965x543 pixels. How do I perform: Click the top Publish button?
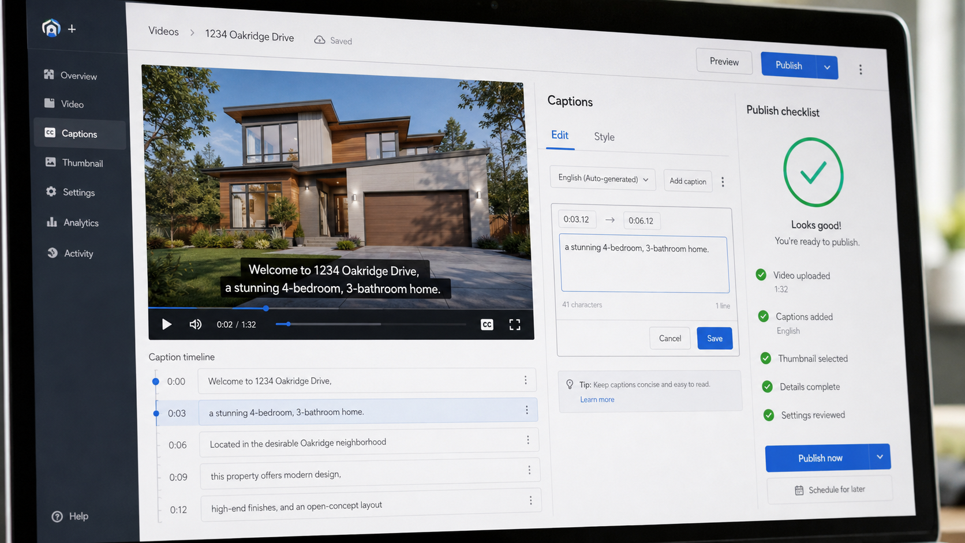(788, 65)
